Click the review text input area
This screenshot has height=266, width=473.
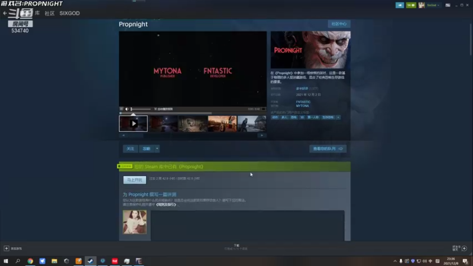[247, 225]
